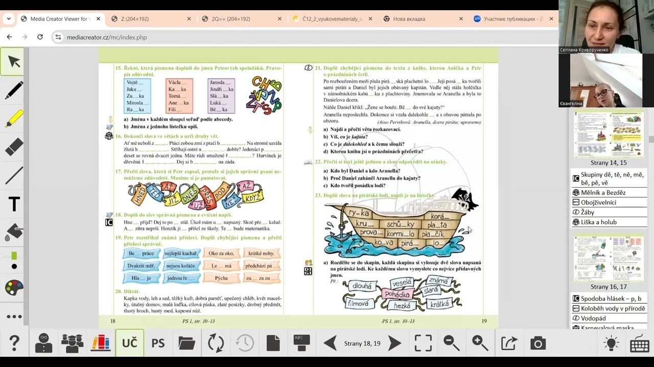Select the yellow highlighter tool
The height and width of the screenshot is (367, 654).
coord(14,119)
